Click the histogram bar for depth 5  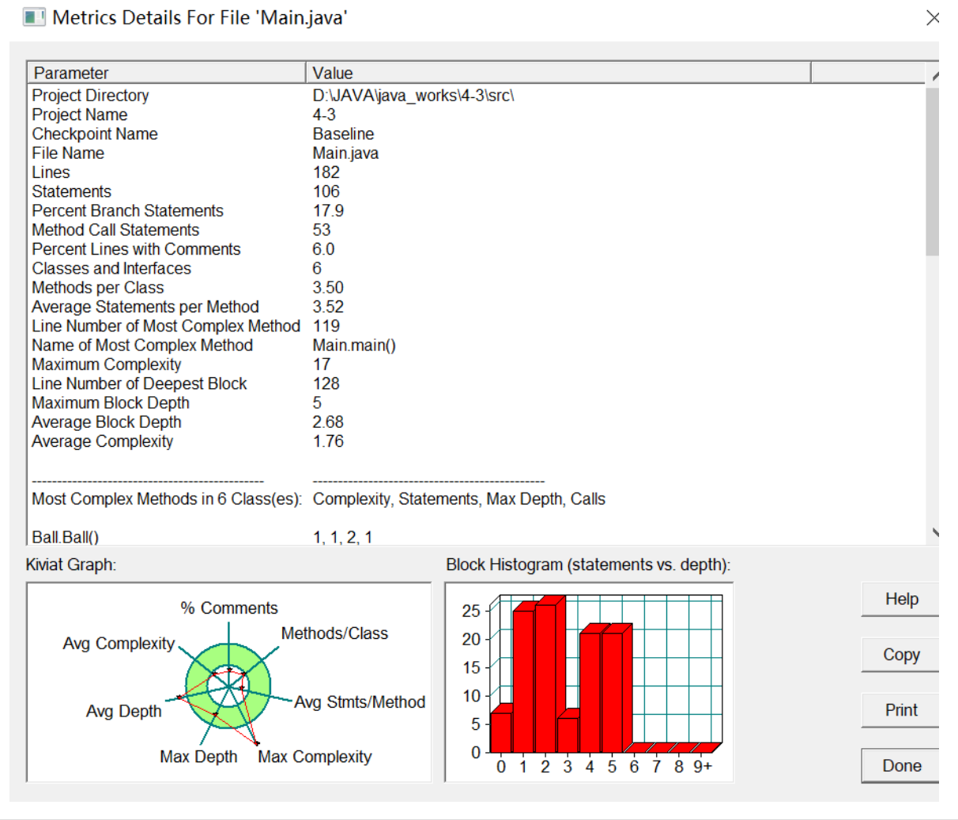pos(615,690)
